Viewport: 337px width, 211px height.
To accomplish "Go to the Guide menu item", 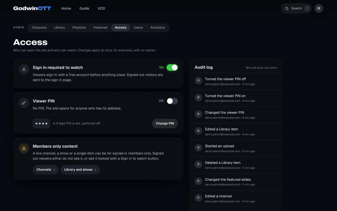I will pyautogui.click(x=84, y=8).
